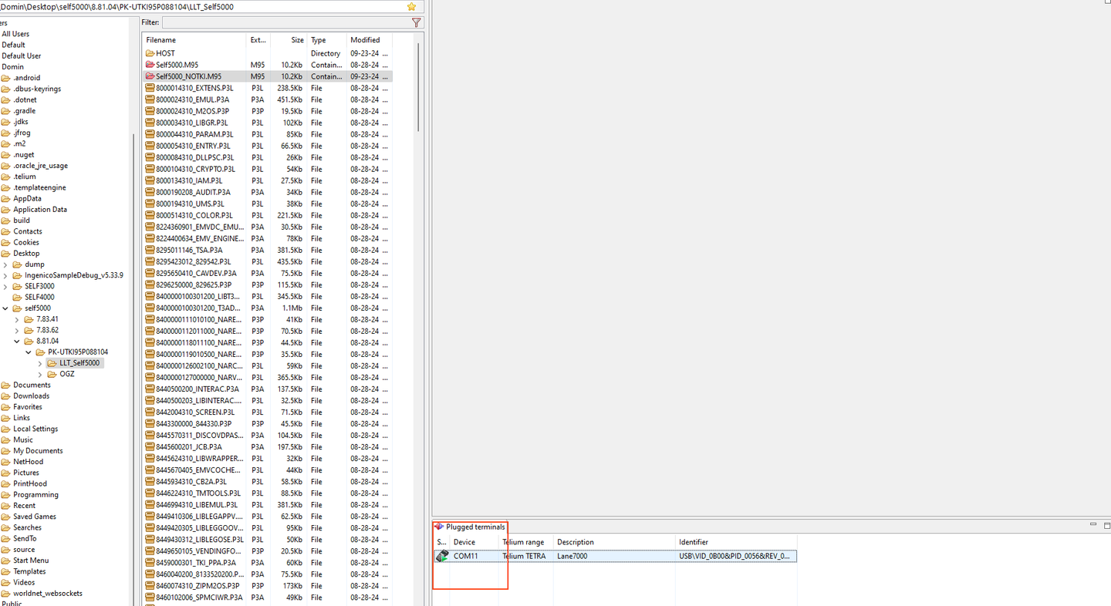Image resolution: width=1111 pixels, height=606 pixels.
Task: Click the filter funnel icon
Action: point(417,22)
